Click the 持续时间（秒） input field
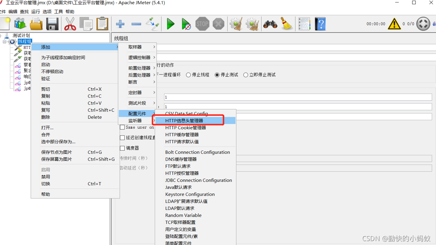The height and width of the screenshot is (245, 436). click(333, 158)
